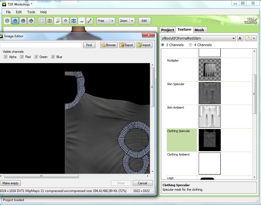Toggle the Green visible channel checkbox
Screen dimensions: 261x205
36,57
